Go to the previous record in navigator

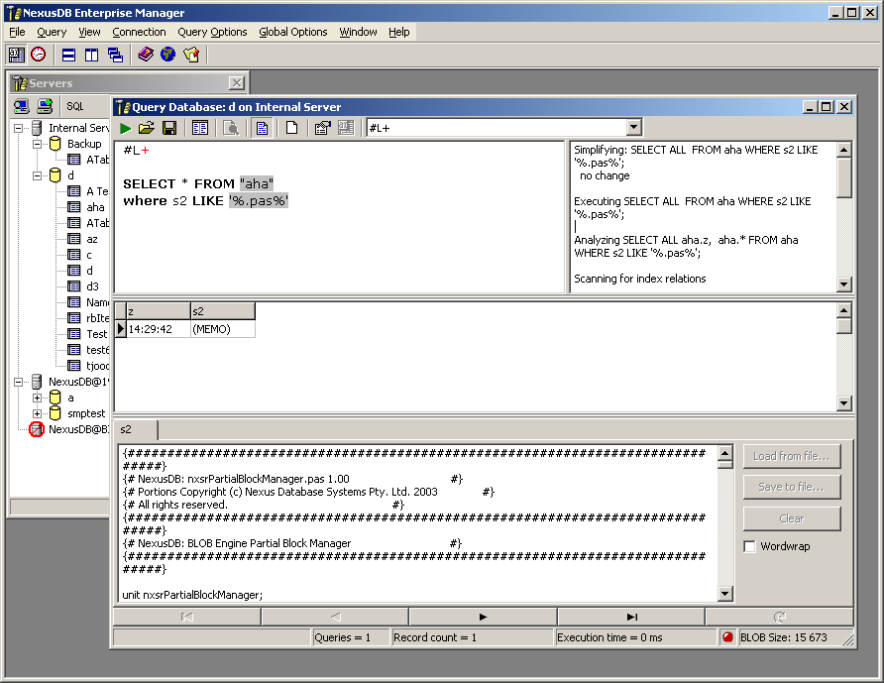335,617
